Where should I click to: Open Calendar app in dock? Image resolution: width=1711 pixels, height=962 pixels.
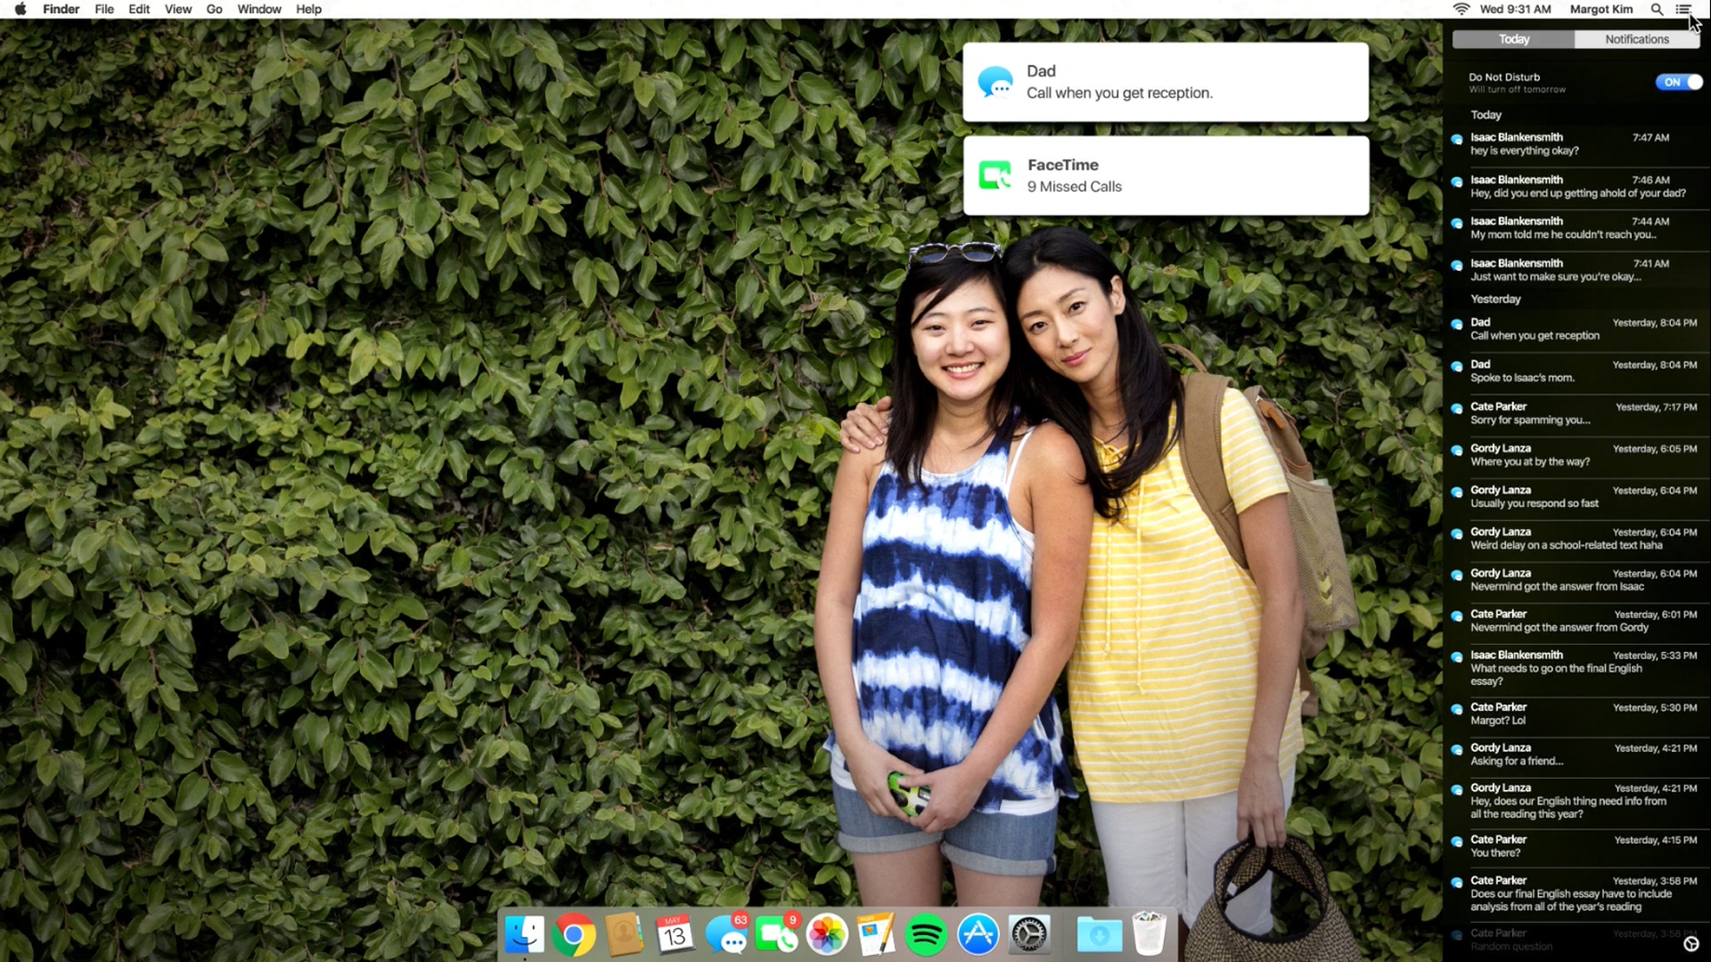pyautogui.click(x=675, y=935)
